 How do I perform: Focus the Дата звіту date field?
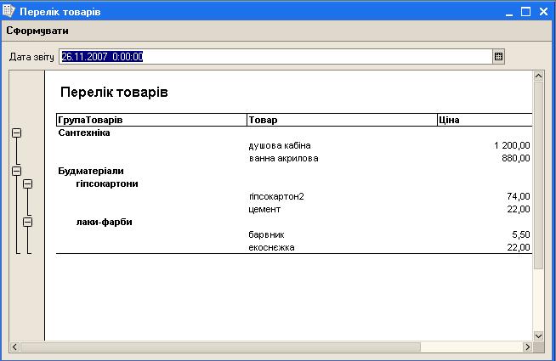click(275, 57)
